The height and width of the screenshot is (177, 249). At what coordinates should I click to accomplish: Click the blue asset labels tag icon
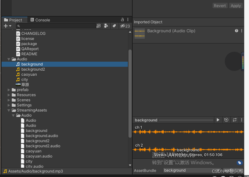pos(240,163)
